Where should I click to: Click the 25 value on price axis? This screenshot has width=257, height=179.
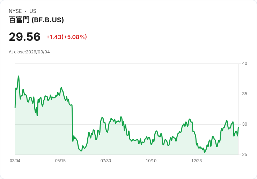245,155
